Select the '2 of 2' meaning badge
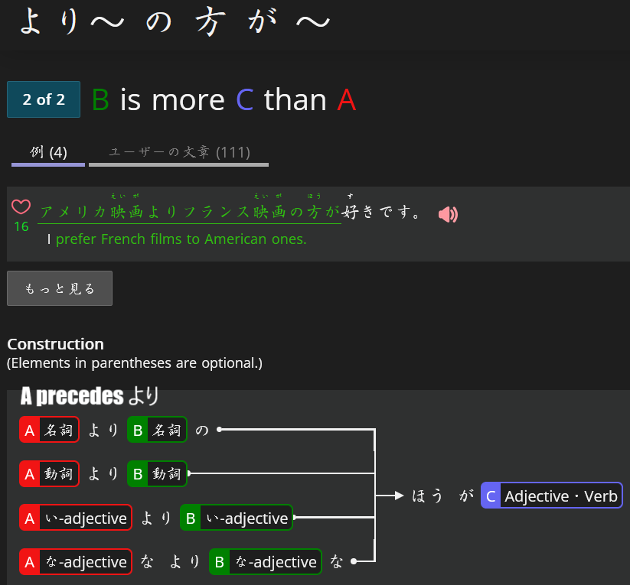Screen dimensions: 630x585 point(44,99)
